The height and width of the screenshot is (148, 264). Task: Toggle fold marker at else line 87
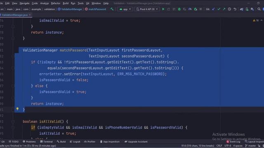13,86
